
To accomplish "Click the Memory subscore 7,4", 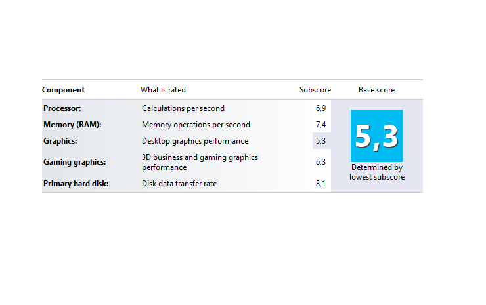I will pyautogui.click(x=320, y=125).
